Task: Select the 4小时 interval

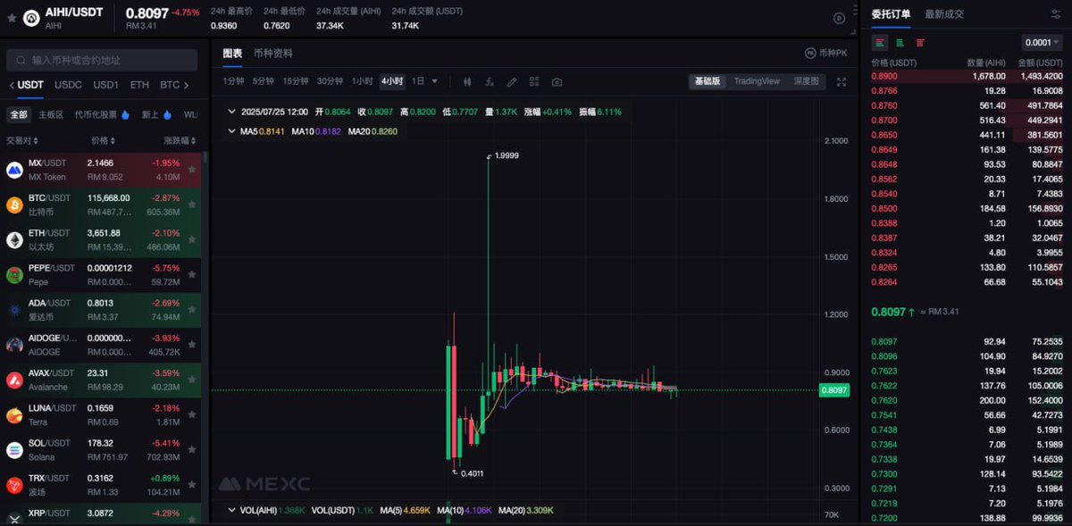Action: (x=392, y=81)
